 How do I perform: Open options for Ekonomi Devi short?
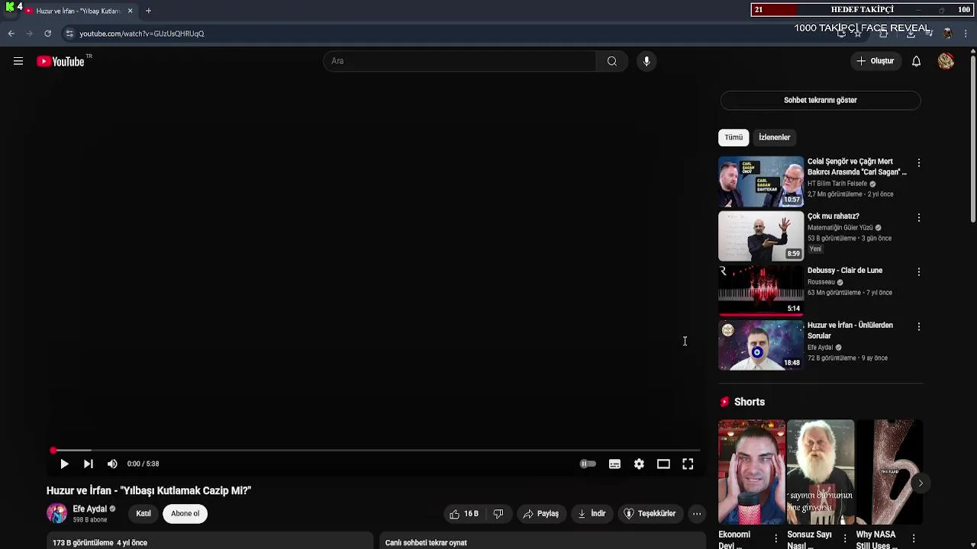click(x=776, y=539)
